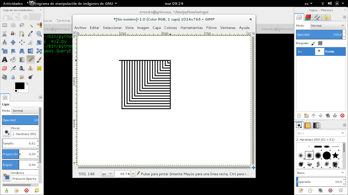The image size is (348, 195).
Task: Open layer Modo Normal dropdown
Action: [x=328, y=26]
